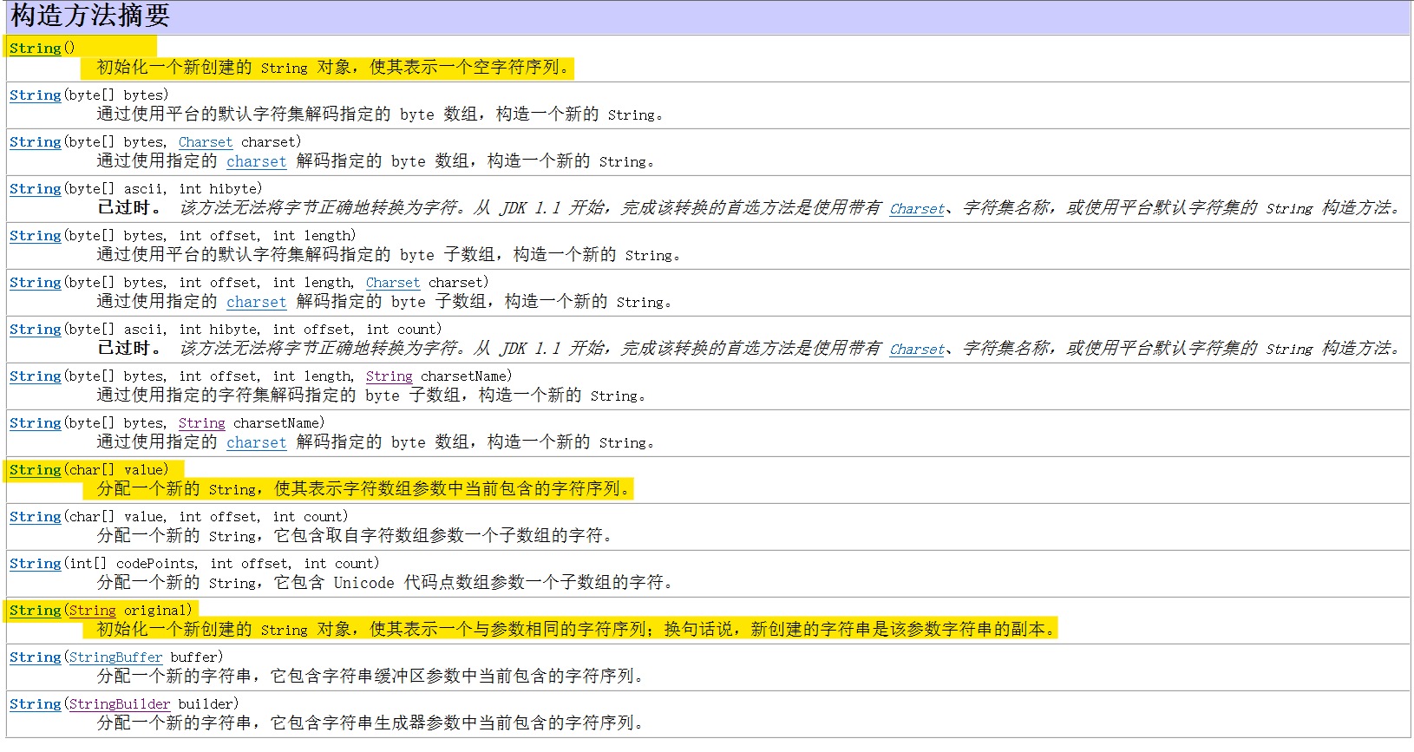Select the first 已过时 label under ascii, int hibyte
Viewport: 1414px width, 752px height.
click(129, 208)
